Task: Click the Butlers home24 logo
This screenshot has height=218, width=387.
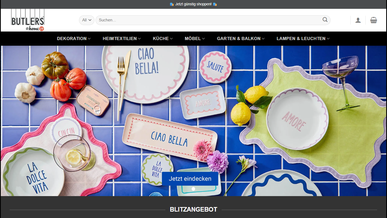Action: (28, 20)
